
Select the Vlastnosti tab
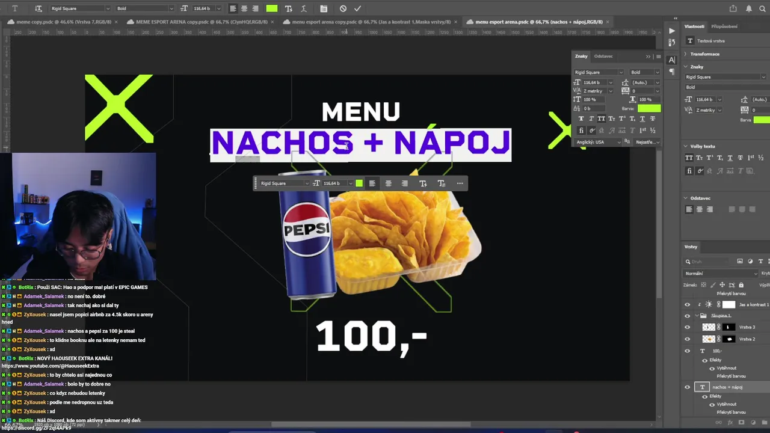tap(694, 26)
